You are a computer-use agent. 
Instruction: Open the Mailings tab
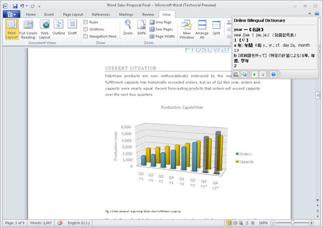[x=126, y=15]
